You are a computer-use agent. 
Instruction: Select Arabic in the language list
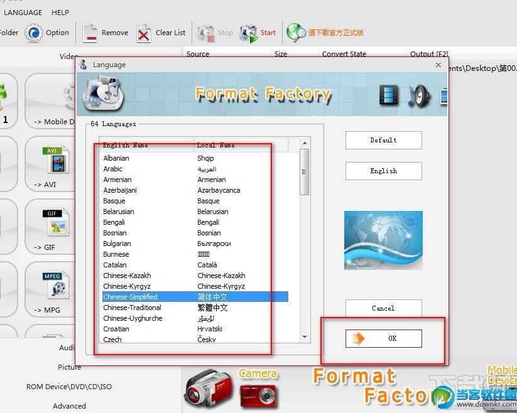195,169
